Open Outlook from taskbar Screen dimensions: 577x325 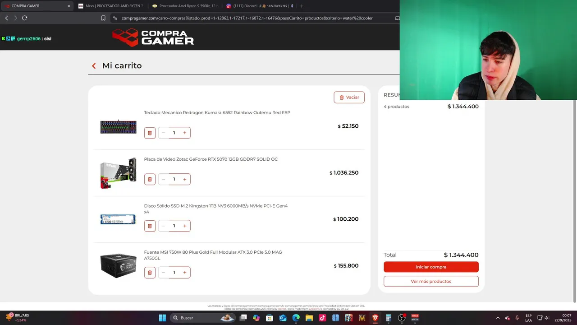tap(283, 318)
